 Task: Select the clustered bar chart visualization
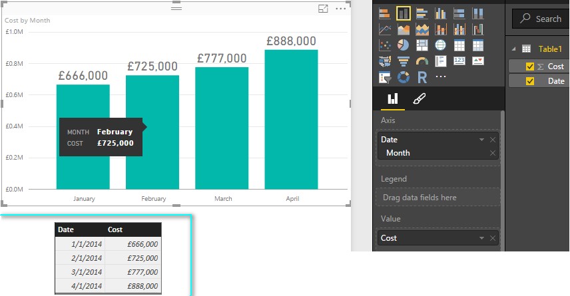point(422,13)
